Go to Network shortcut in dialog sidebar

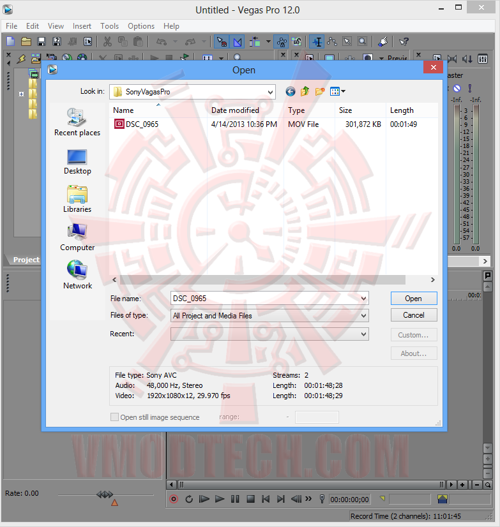pos(77,275)
